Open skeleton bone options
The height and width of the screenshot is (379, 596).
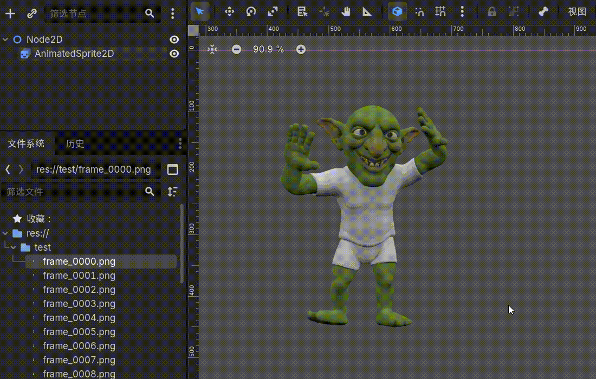[543, 12]
